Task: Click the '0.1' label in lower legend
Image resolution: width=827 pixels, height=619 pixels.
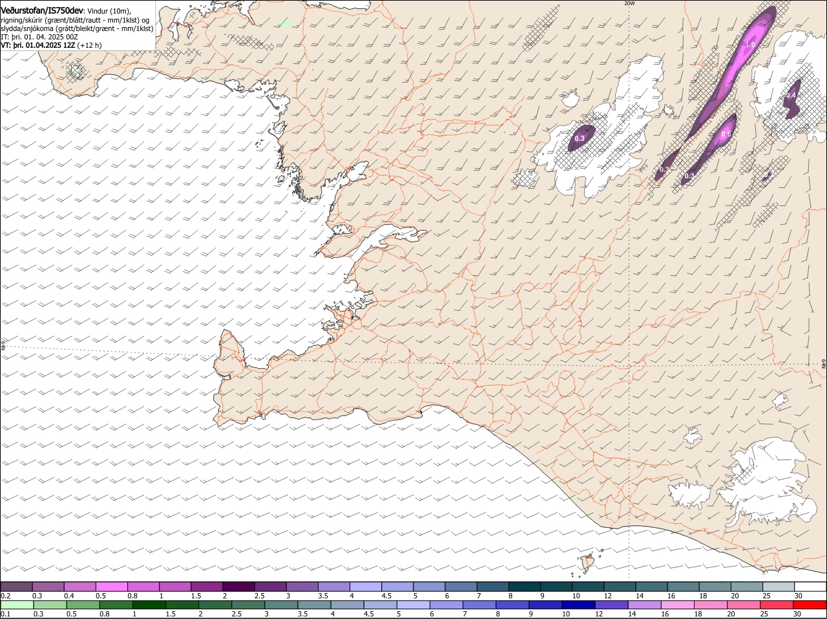Action: point(6,614)
